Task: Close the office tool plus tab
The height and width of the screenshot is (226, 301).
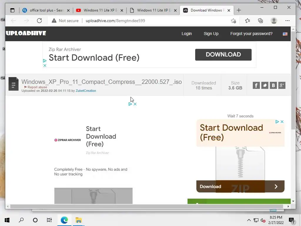Action: tap(68, 11)
